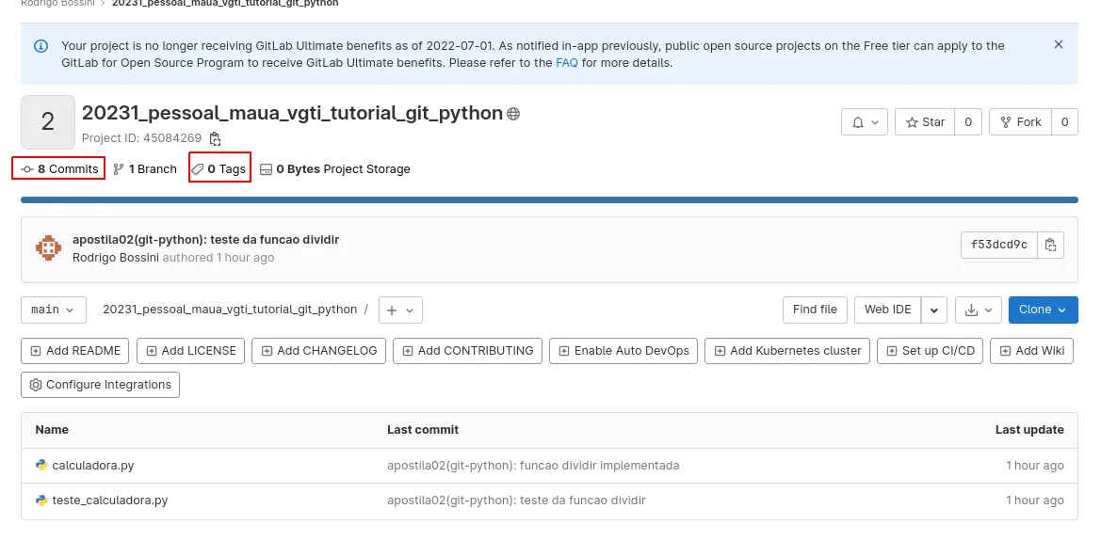
Task: Dismiss the GitLab Ultimate benefits banner
Action: click(1059, 44)
